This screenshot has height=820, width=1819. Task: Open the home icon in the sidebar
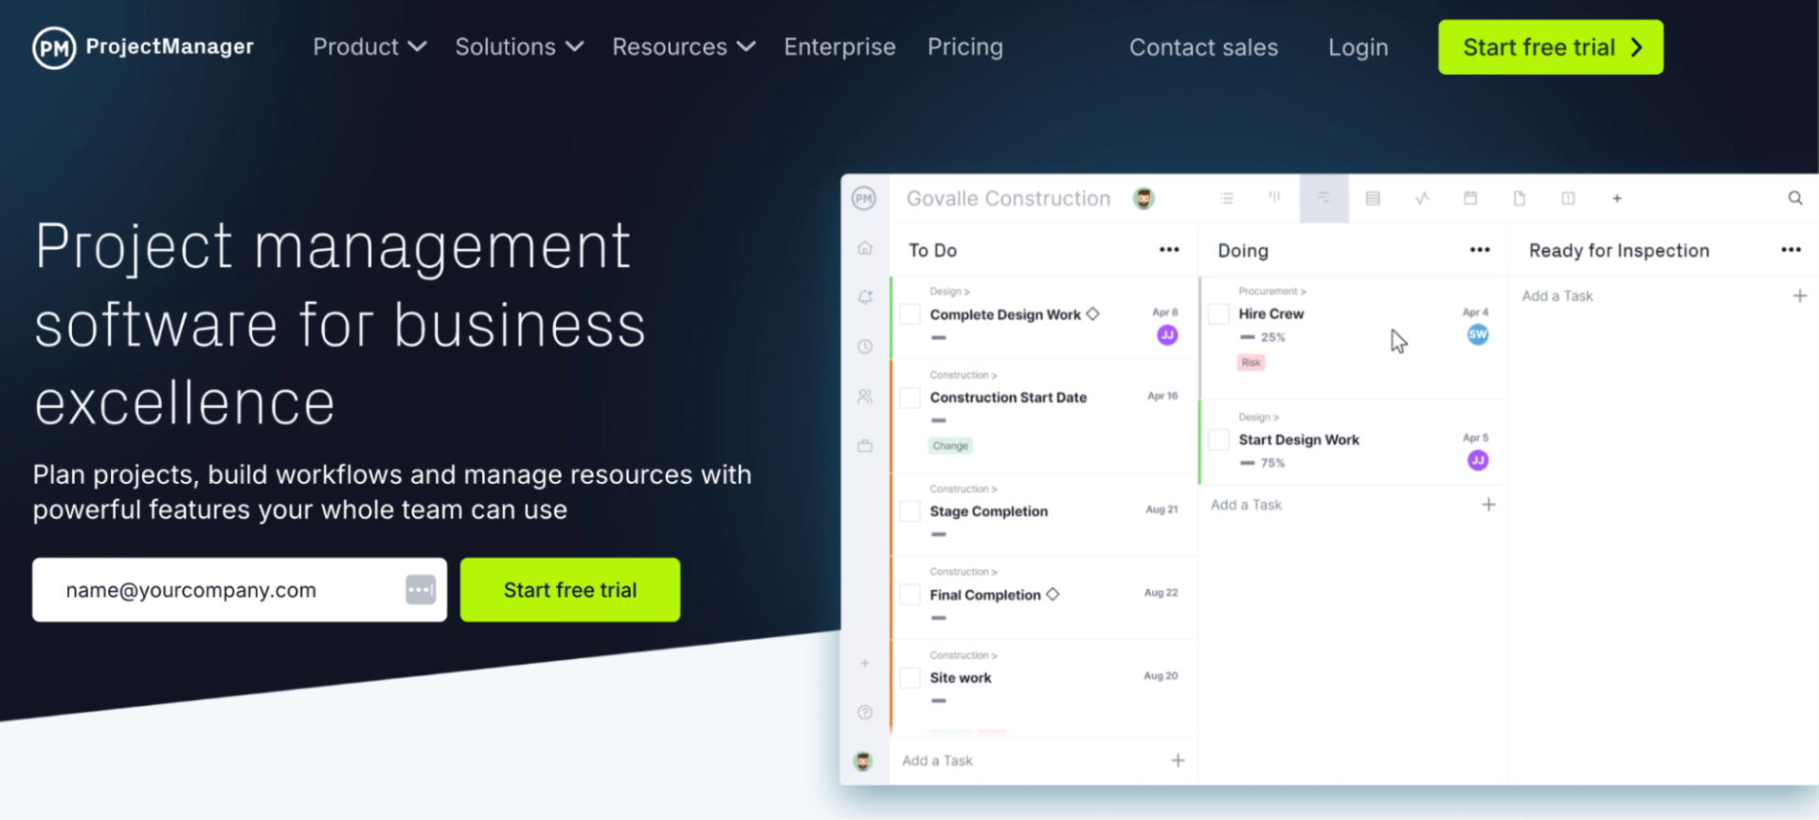click(865, 248)
